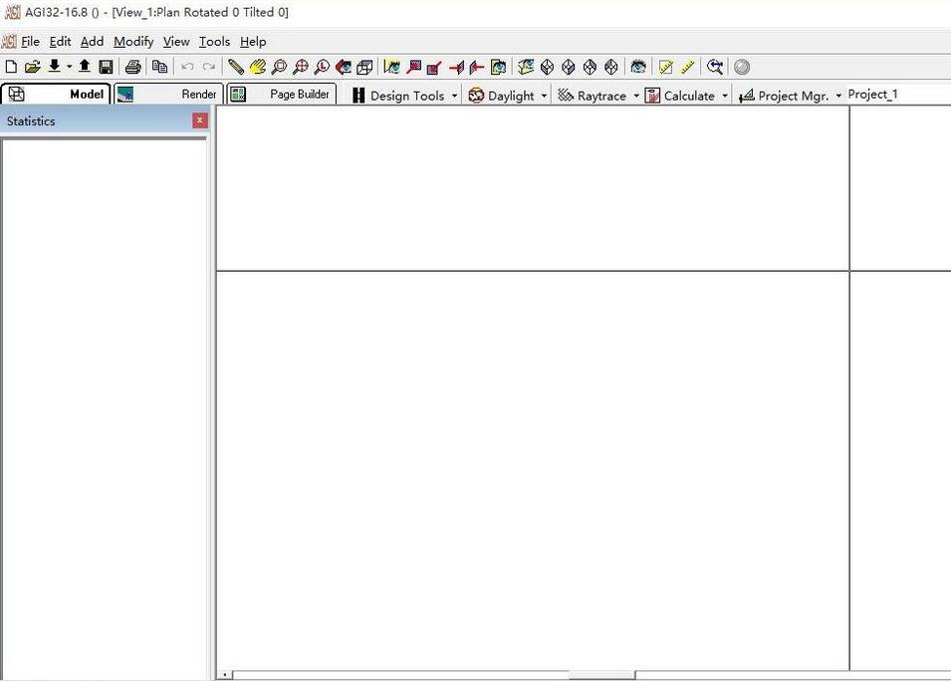This screenshot has width=951, height=681.
Task: Open the Tools menu
Action: pos(215,41)
